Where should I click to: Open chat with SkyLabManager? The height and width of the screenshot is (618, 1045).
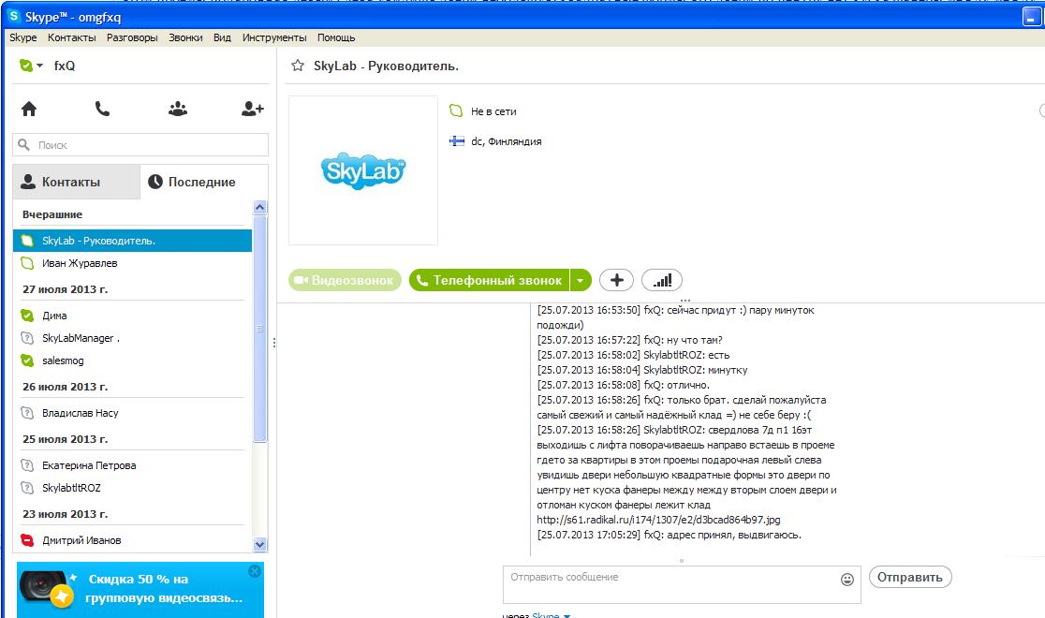132,338
